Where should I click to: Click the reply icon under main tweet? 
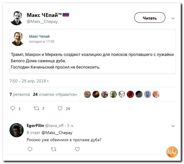tap(13, 109)
